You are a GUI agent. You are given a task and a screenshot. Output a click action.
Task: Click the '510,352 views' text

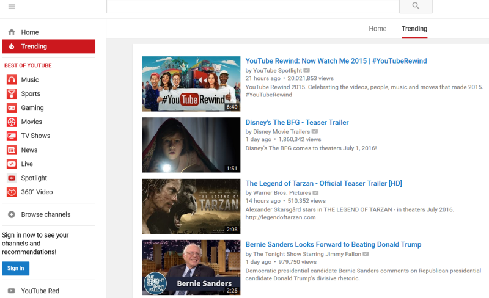pyautogui.click(x=307, y=201)
